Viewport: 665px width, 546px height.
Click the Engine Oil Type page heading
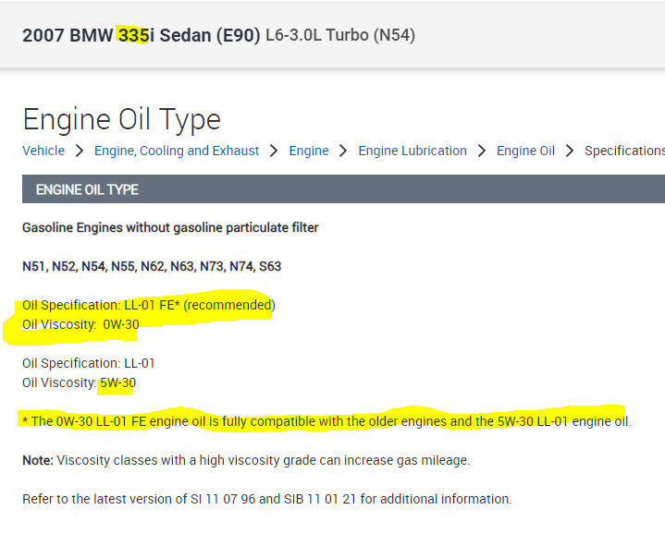pos(122,120)
